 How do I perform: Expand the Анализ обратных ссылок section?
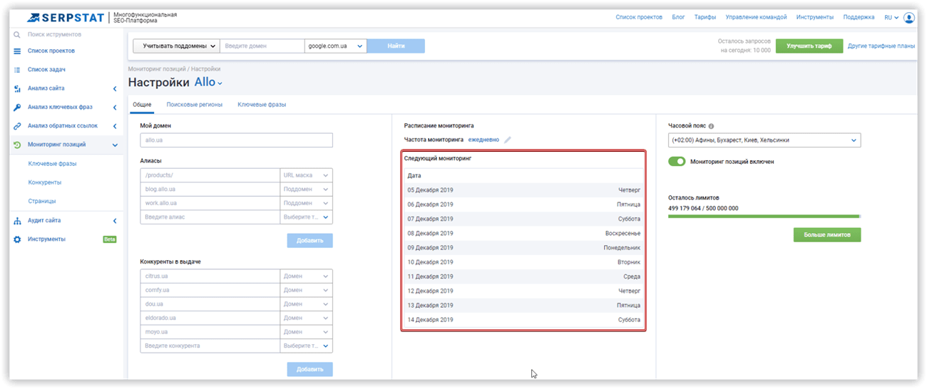click(x=115, y=125)
